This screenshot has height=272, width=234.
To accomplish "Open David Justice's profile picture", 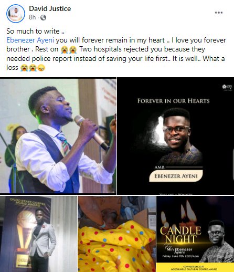I will (16, 14).
